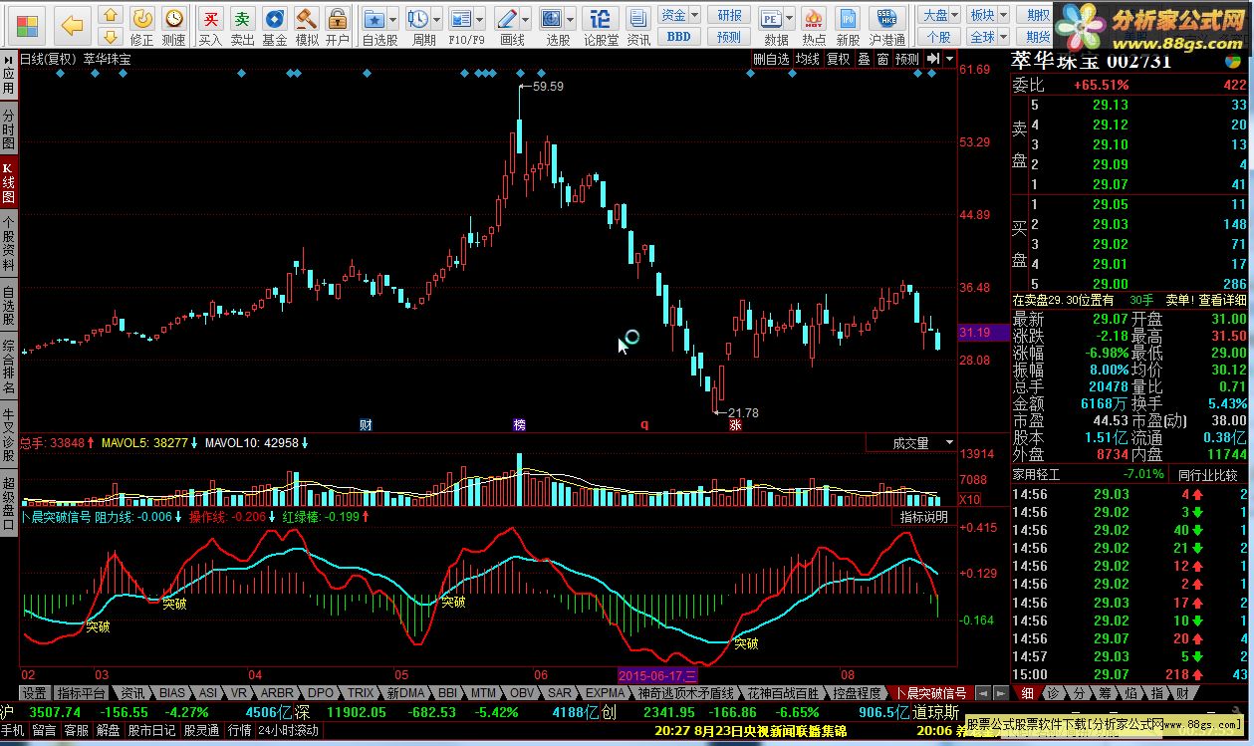Viewport: 1254px width, 746px height.
Task: Open 指标平台 indicator platform
Action: [x=82, y=693]
